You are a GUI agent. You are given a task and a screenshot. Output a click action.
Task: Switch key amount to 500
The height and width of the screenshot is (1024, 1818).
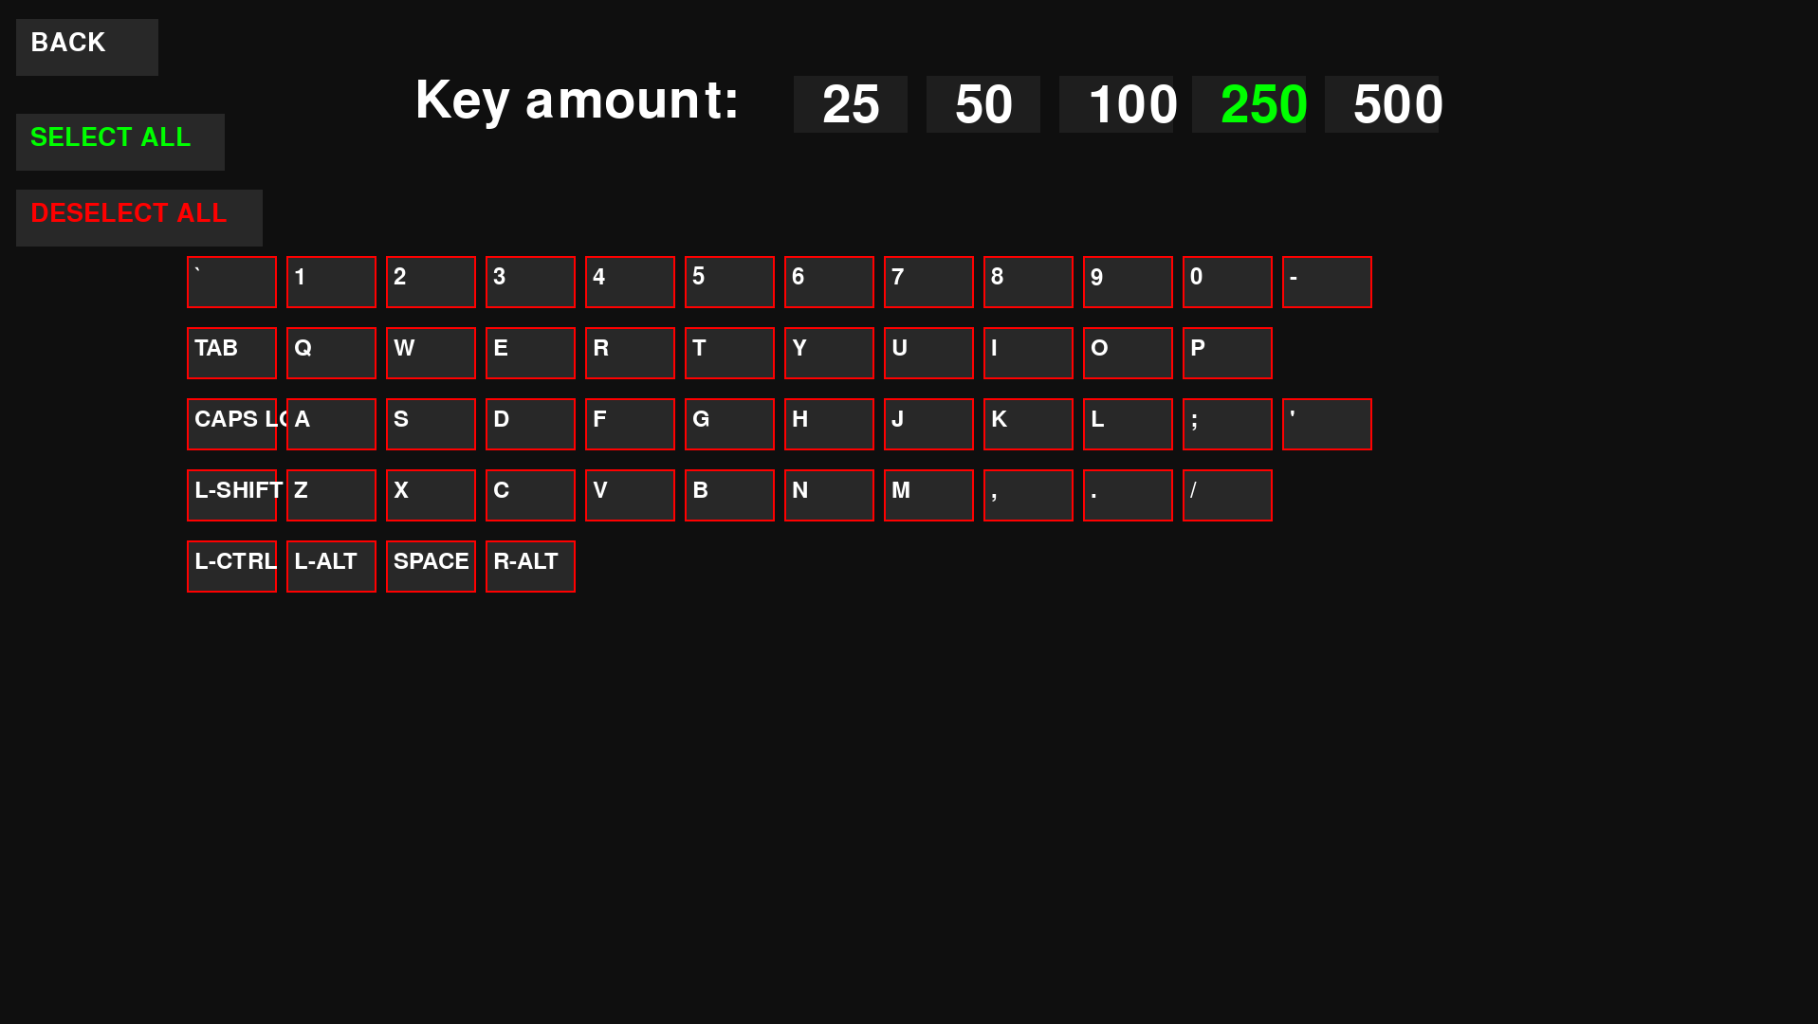1382,104
